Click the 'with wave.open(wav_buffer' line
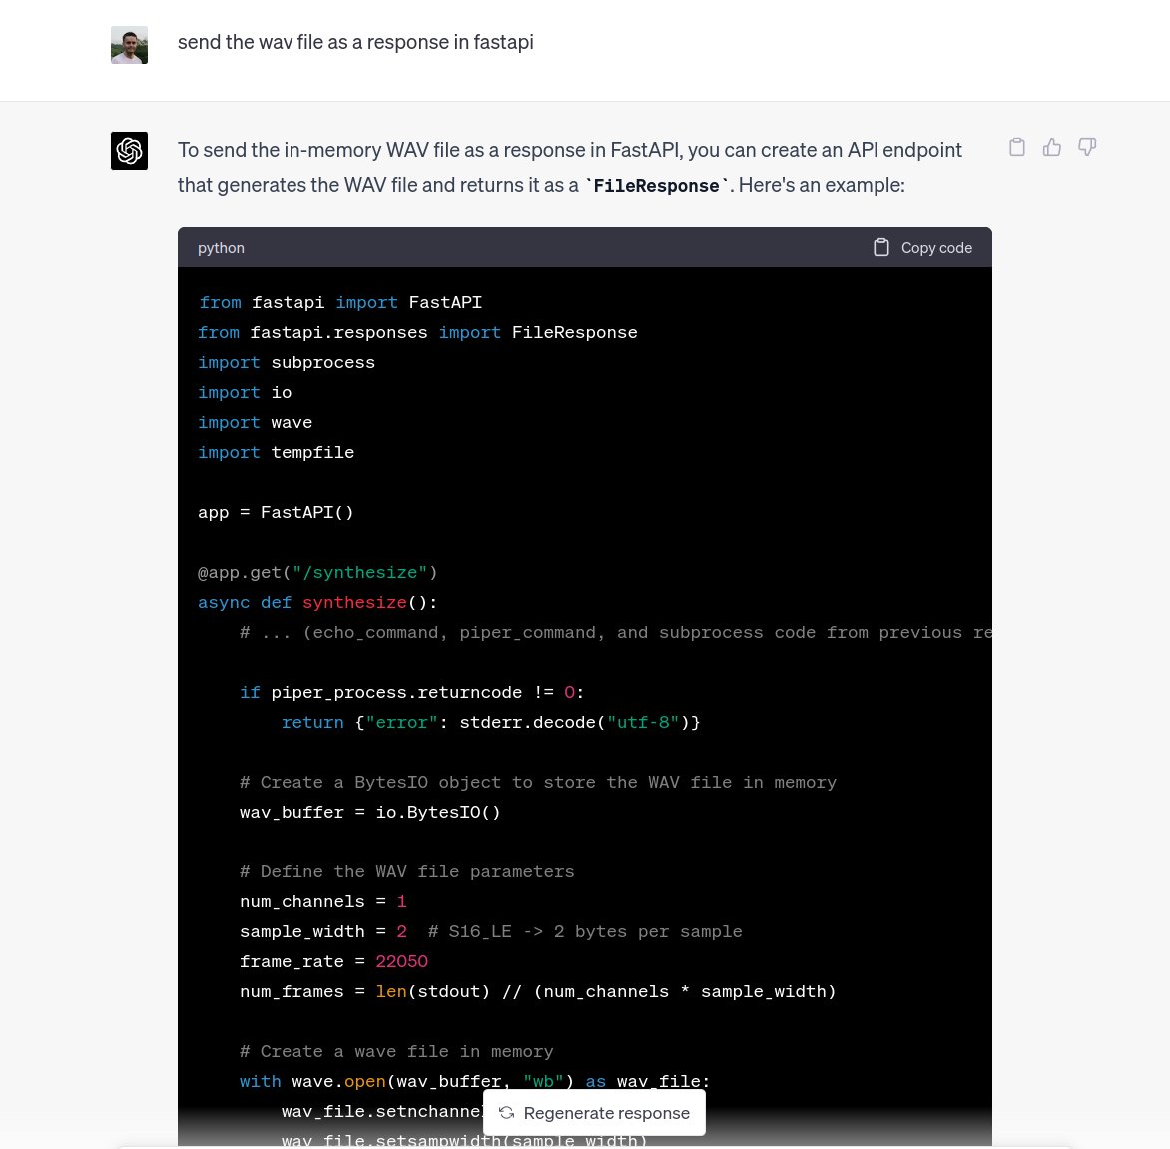Viewport: 1170px width, 1149px height. pyautogui.click(x=474, y=1081)
